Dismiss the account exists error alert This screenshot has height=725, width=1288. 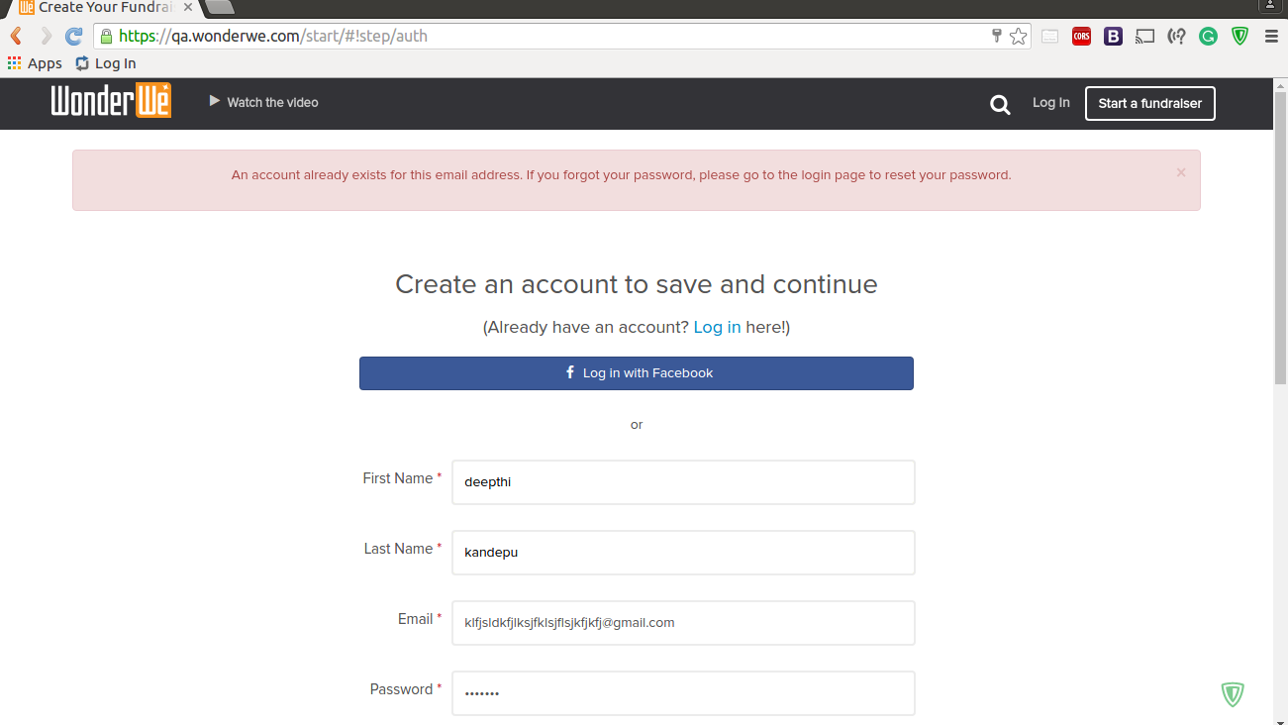[x=1180, y=172]
